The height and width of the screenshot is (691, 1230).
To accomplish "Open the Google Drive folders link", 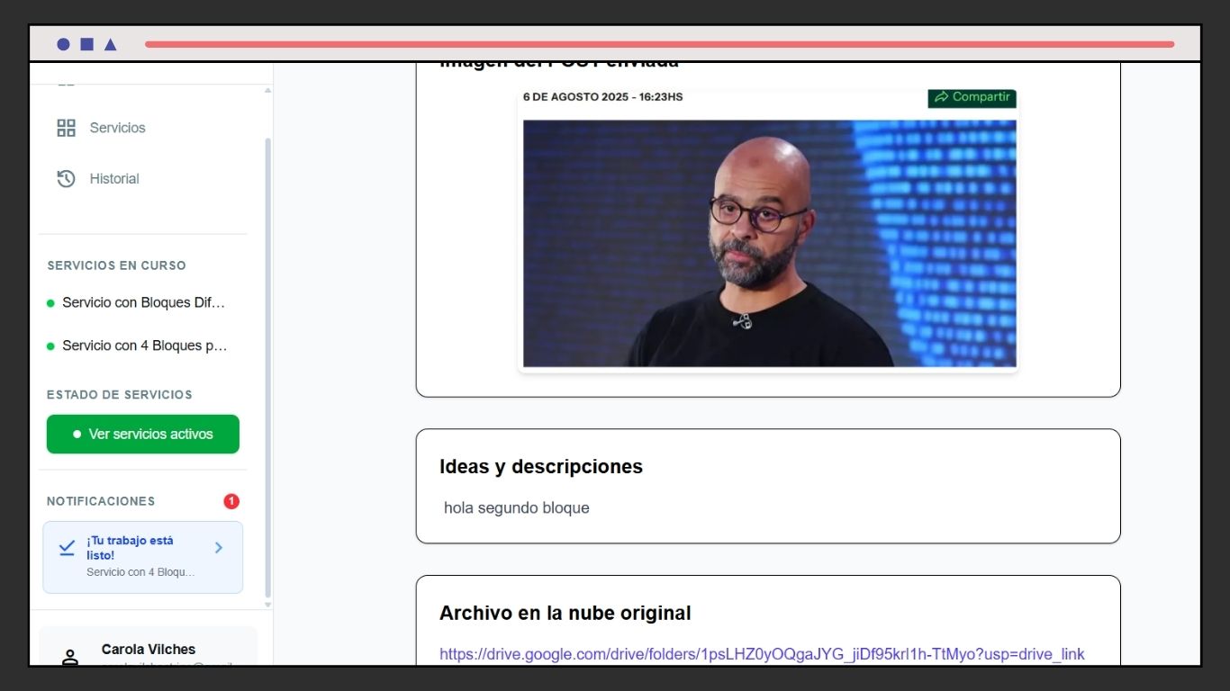I will (x=762, y=654).
